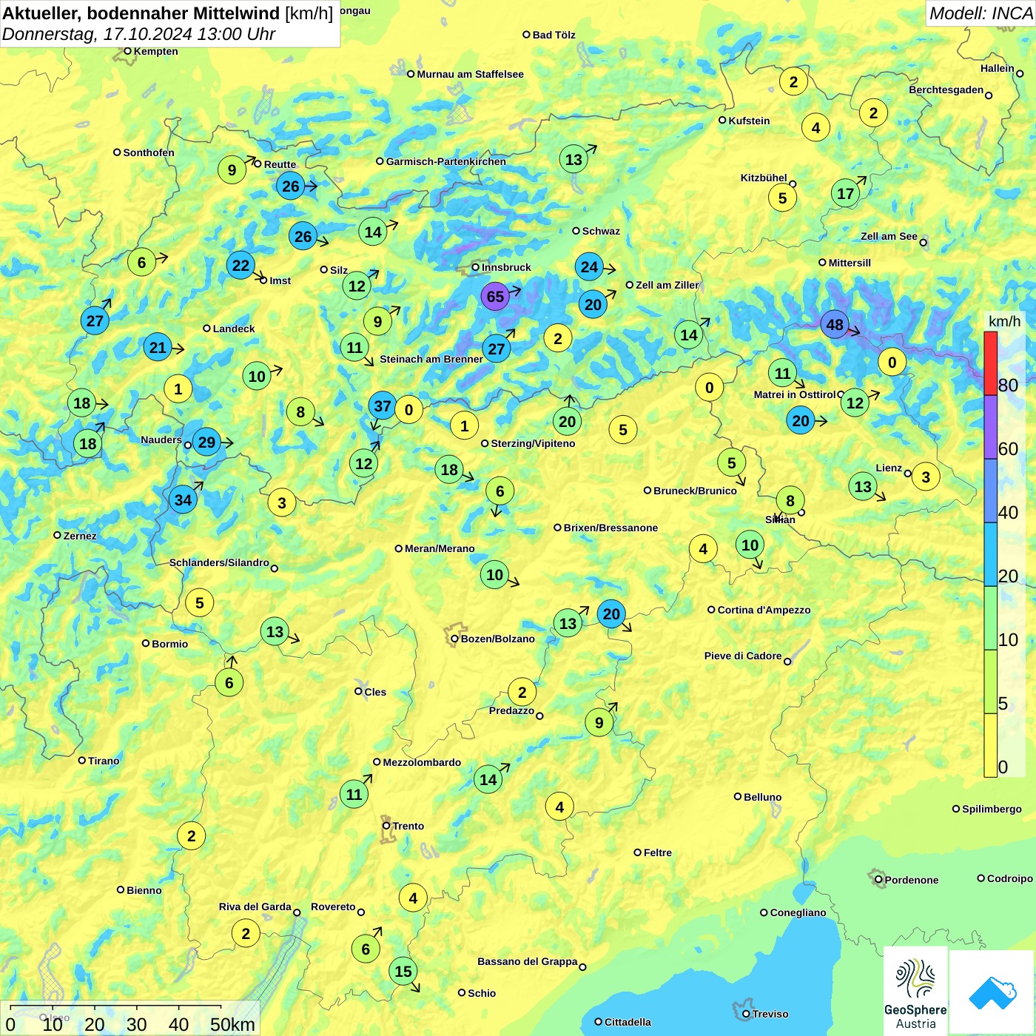The height and width of the screenshot is (1036, 1036).
Task: Click the date line 'Donnerstag, 17.10.2024 13:00 Uhr'
Action: [x=138, y=34]
